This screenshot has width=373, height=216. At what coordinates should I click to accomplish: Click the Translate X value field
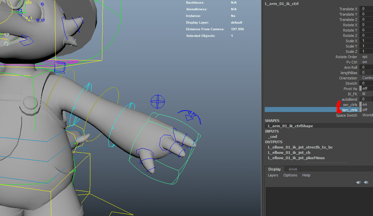tap(366, 9)
